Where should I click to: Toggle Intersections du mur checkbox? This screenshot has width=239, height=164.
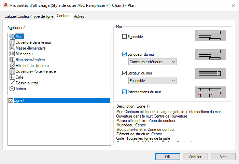pyautogui.click(x=124, y=92)
